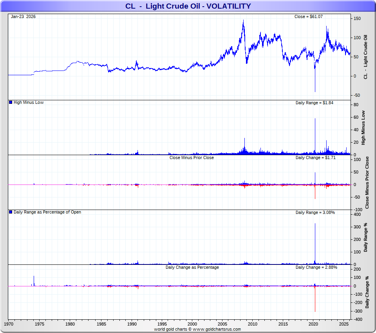The image size is (376, 333).
Task: Click the blue legend square beside High Minus Low
Action: click(11, 103)
